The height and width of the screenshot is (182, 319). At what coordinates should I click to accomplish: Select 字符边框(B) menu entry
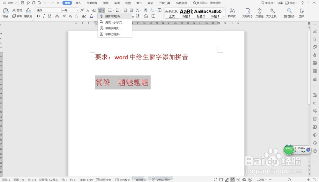tap(115, 34)
